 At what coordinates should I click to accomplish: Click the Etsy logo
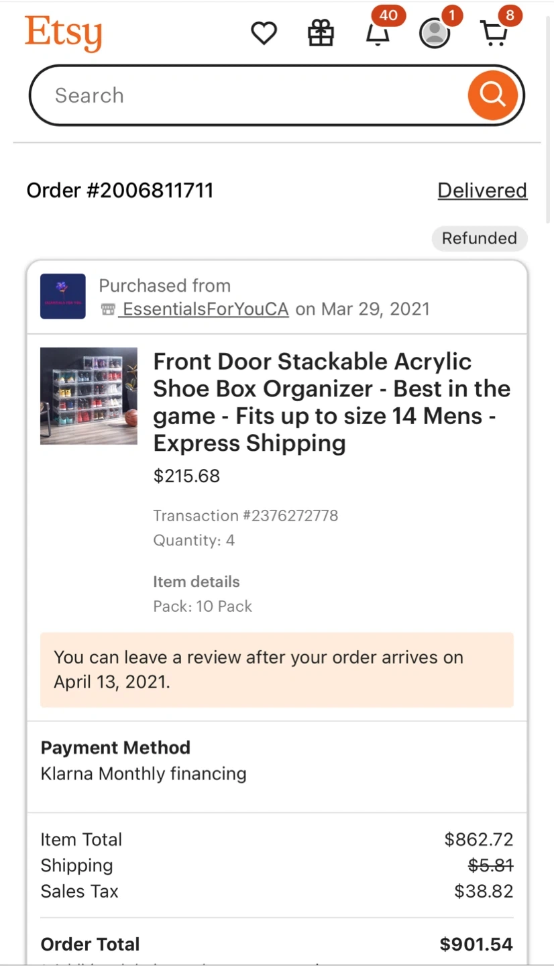64,33
